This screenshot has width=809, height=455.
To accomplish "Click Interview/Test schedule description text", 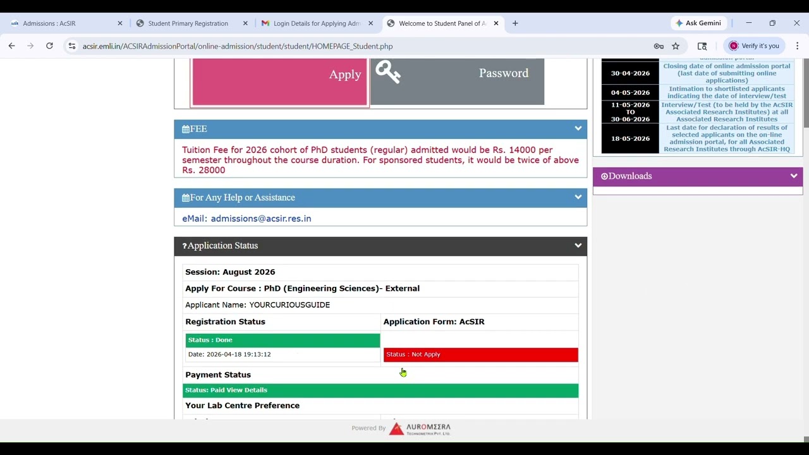I will [x=727, y=112].
